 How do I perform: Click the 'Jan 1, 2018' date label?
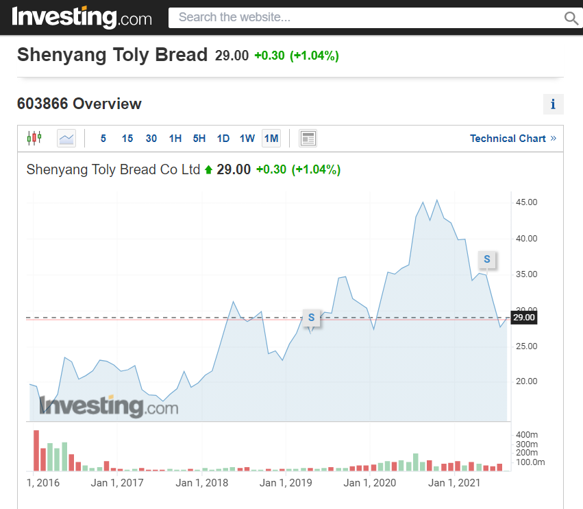[x=202, y=483]
